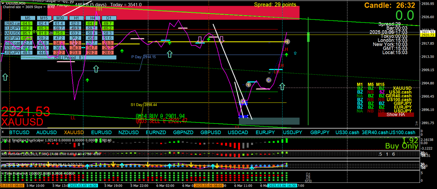Select the M30 column header in RSI table
Screen dimensions: 437x189
coord(60,18)
